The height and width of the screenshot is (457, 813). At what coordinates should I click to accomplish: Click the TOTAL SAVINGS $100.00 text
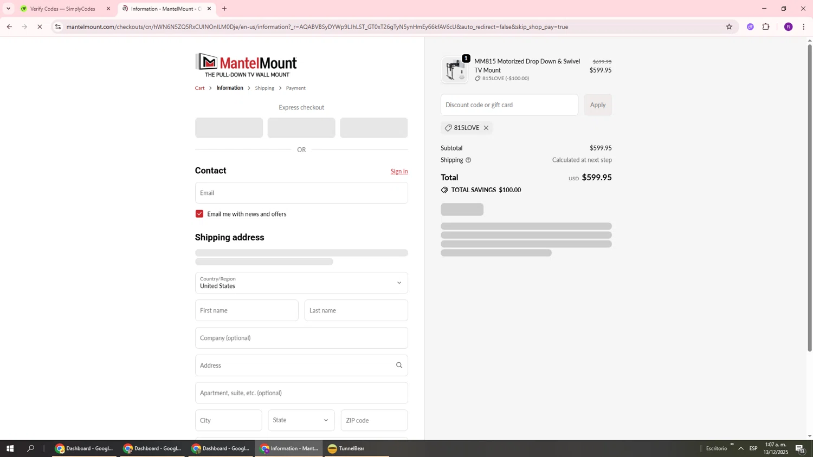coord(486,190)
